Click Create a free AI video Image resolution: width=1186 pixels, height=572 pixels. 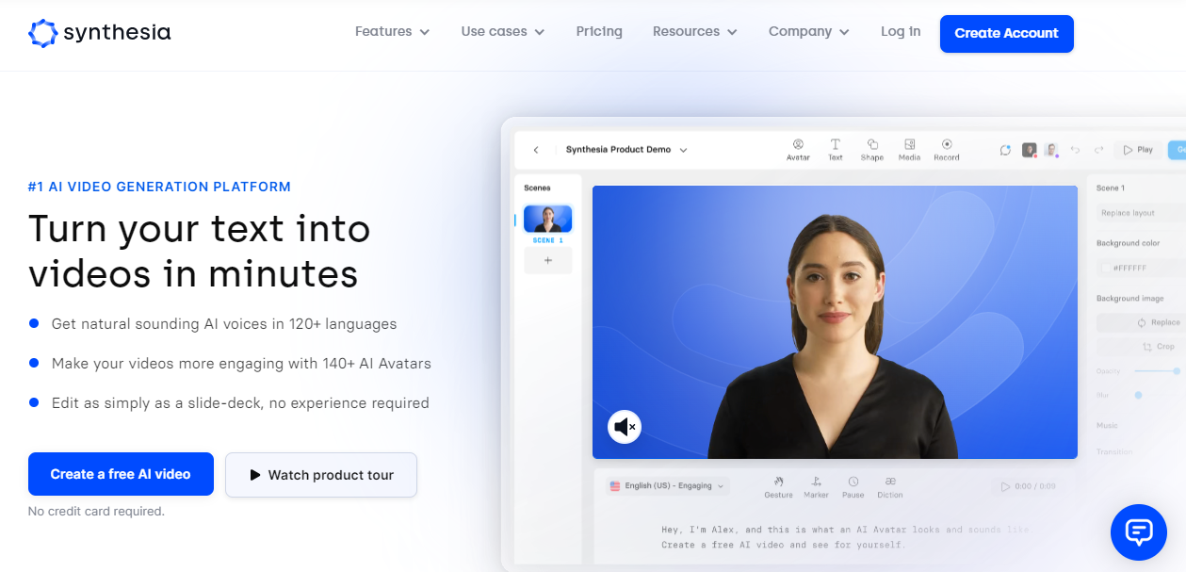[x=121, y=474]
